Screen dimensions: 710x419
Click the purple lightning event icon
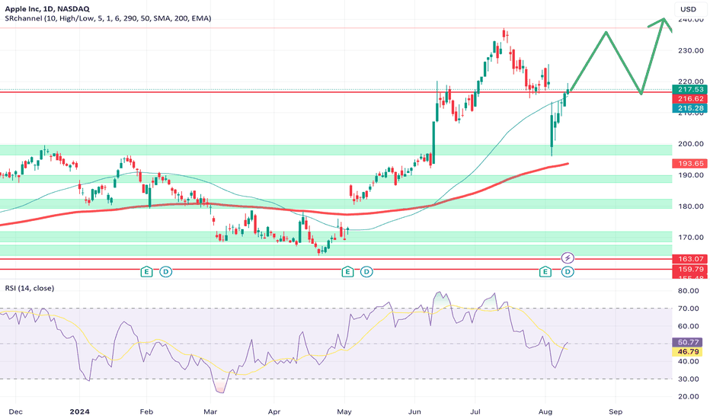click(568, 258)
